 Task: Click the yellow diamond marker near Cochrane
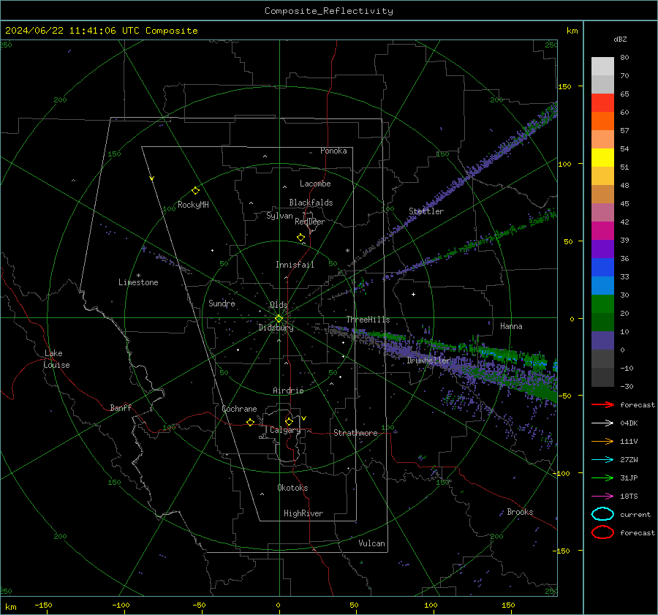pos(250,422)
